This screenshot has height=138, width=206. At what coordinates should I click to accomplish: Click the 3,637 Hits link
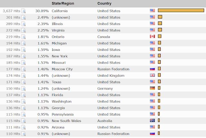pos(11,11)
